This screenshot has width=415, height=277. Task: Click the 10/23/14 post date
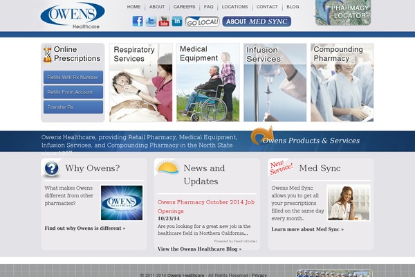point(169,219)
